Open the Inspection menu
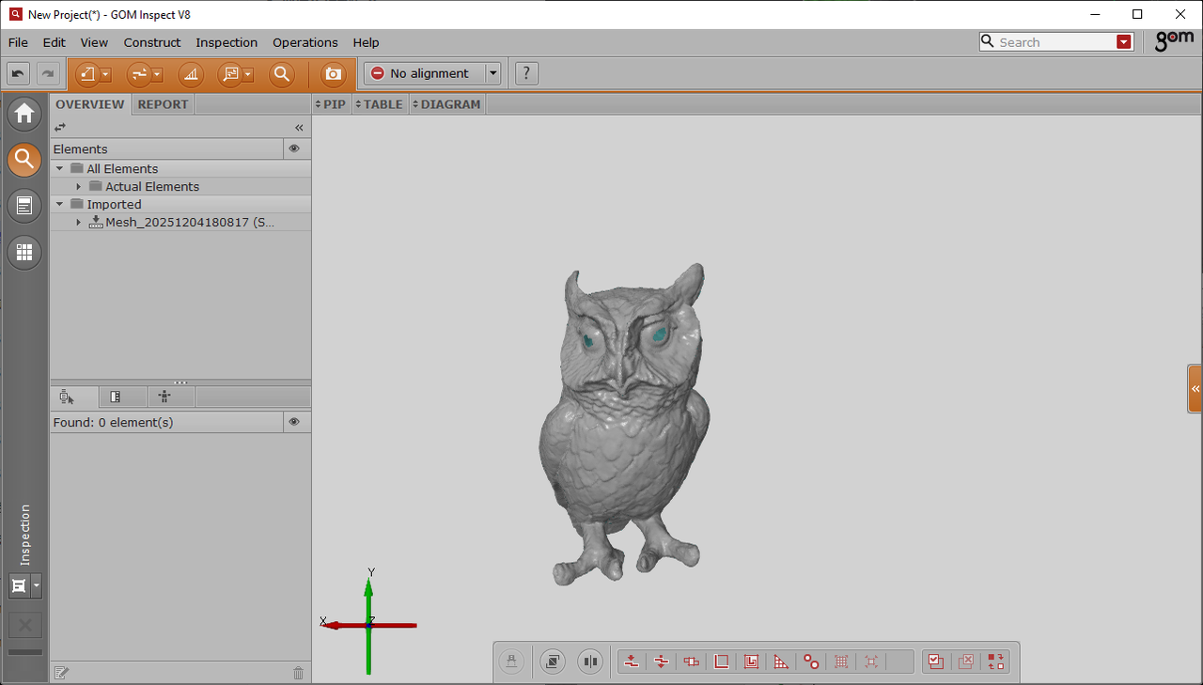 [227, 42]
